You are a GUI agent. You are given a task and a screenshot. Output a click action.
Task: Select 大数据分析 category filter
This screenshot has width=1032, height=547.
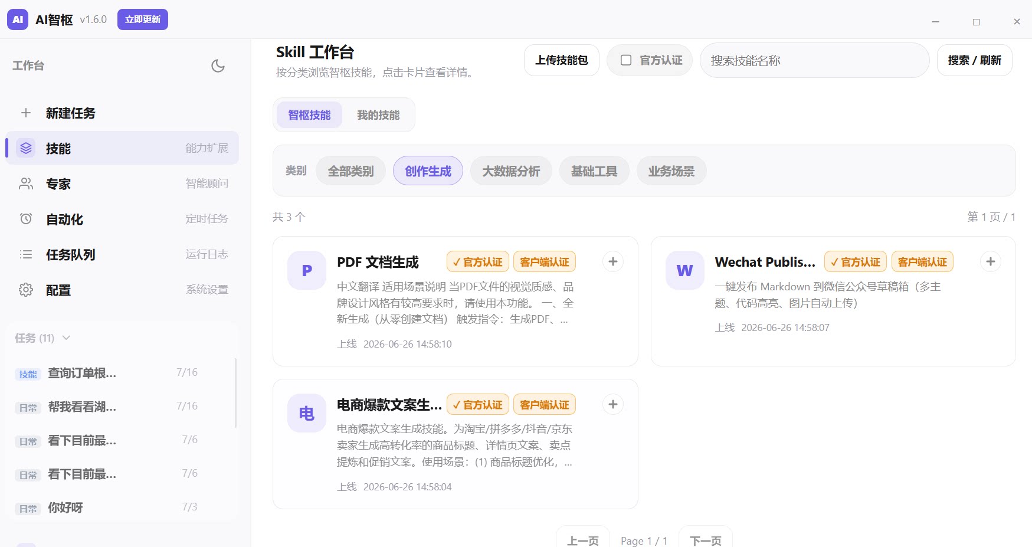[x=511, y=171]
